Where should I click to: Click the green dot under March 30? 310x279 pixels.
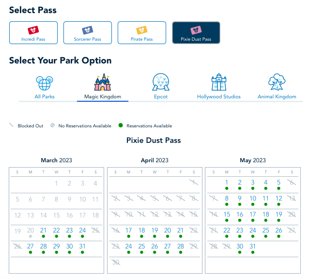[69, 252]
